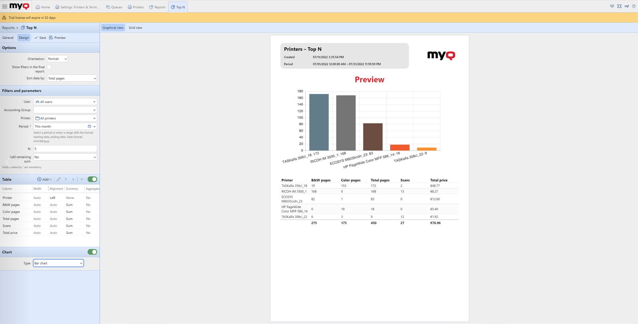
Task: Move column down with down arrow
Action: (73, 179)
